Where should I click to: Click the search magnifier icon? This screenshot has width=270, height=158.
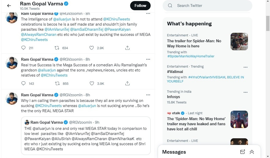(170, 6)
